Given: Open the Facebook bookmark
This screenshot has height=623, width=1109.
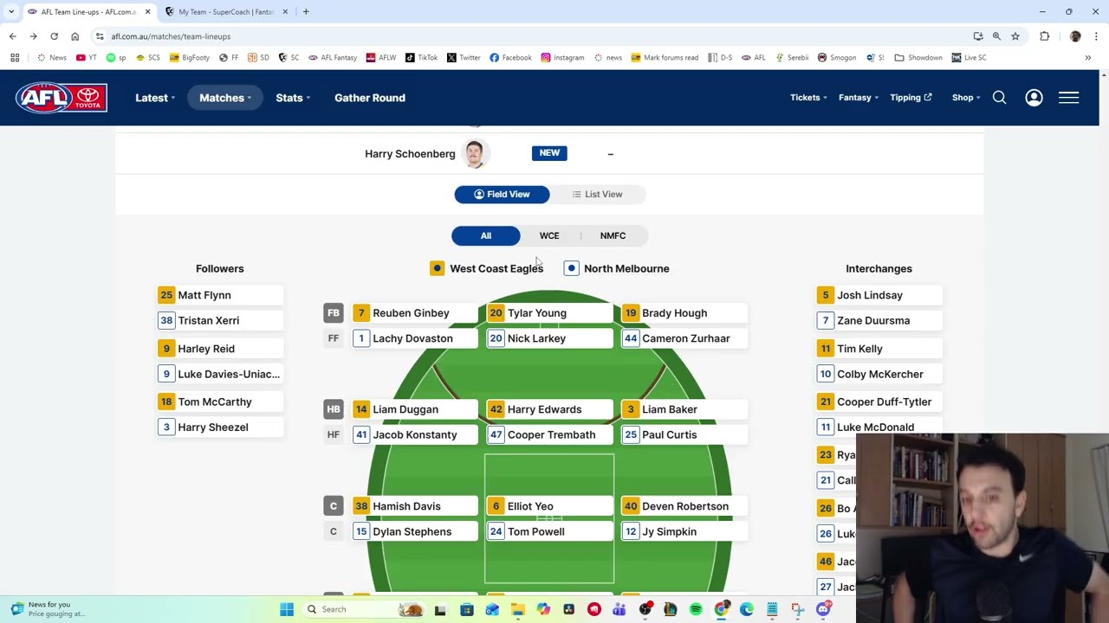Looking at the screenshot, I should click(510, 58).
